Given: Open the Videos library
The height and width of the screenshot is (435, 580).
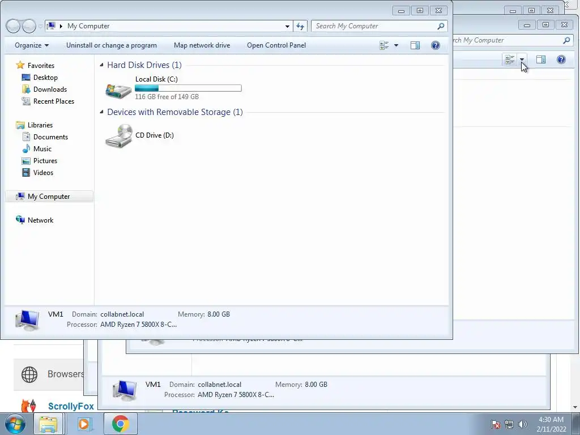Looking at the screenshot, I should click(x=43, y=172).
